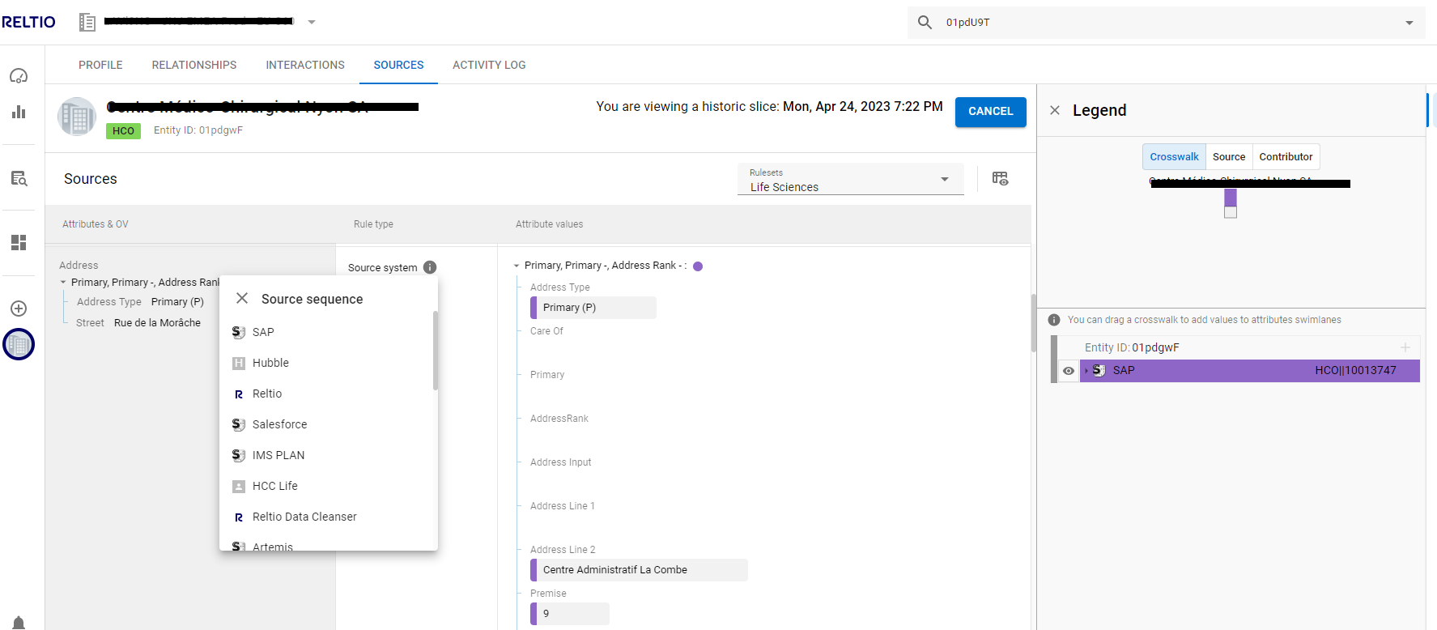The width and height of the screenshot is (1437, 630).
Task: Select Salesforce in the Source sequence list
Action: (279, 424)
